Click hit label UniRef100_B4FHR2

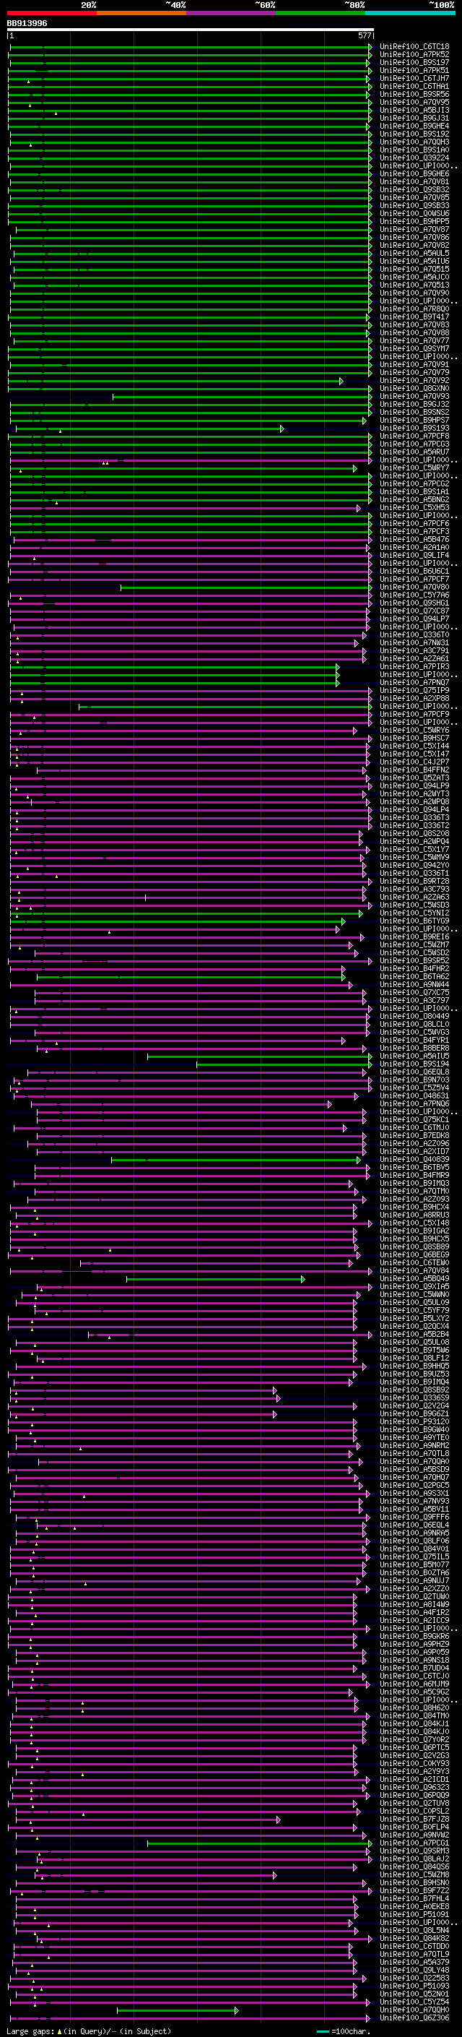point(414,969)
